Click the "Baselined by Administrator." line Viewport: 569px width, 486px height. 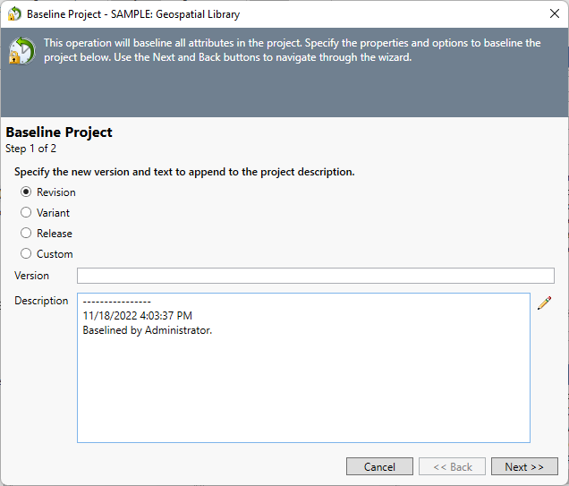pos(148,330)
